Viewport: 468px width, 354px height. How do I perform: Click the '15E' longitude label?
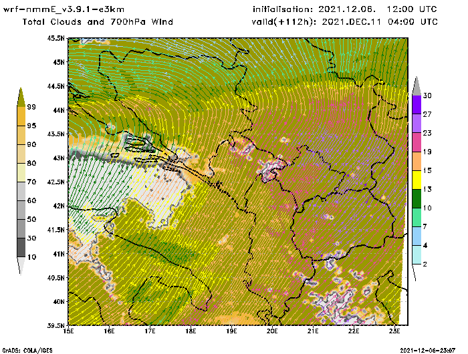(x=69, y=331)
